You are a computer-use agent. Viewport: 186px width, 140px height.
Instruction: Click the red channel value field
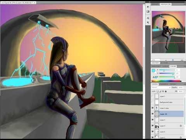(177, 70)
